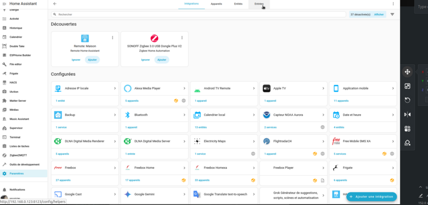
Task: Select the move tool in the right toolbar
Action: [407, 72]
